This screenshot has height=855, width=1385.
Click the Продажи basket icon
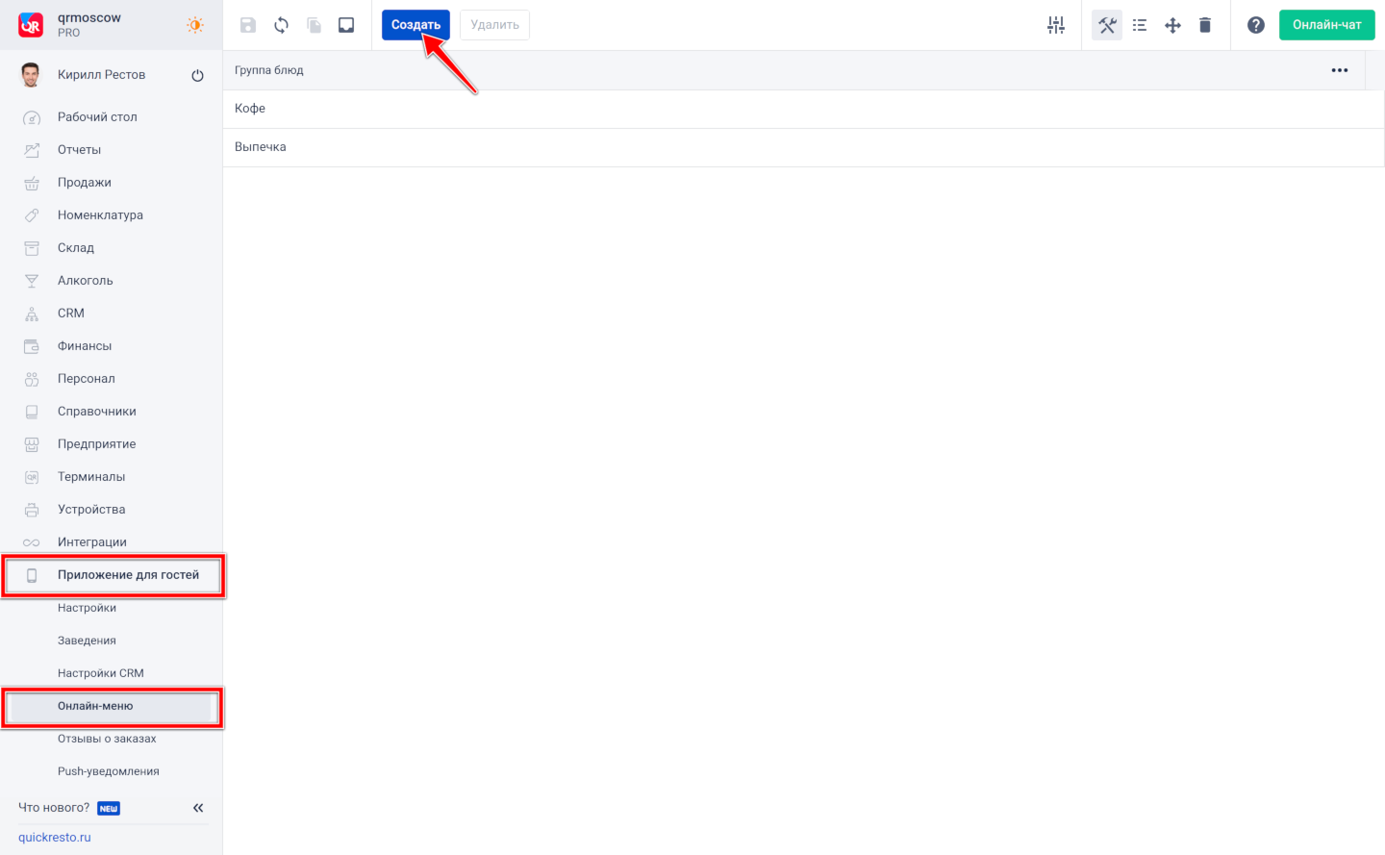[x=32, y=183]
